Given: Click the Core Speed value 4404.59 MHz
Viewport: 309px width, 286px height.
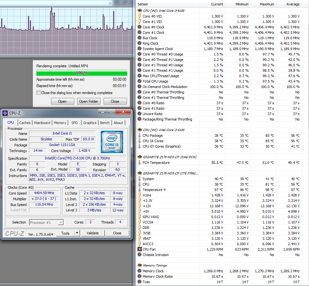Looking at the screenshot, I should 44,193.
